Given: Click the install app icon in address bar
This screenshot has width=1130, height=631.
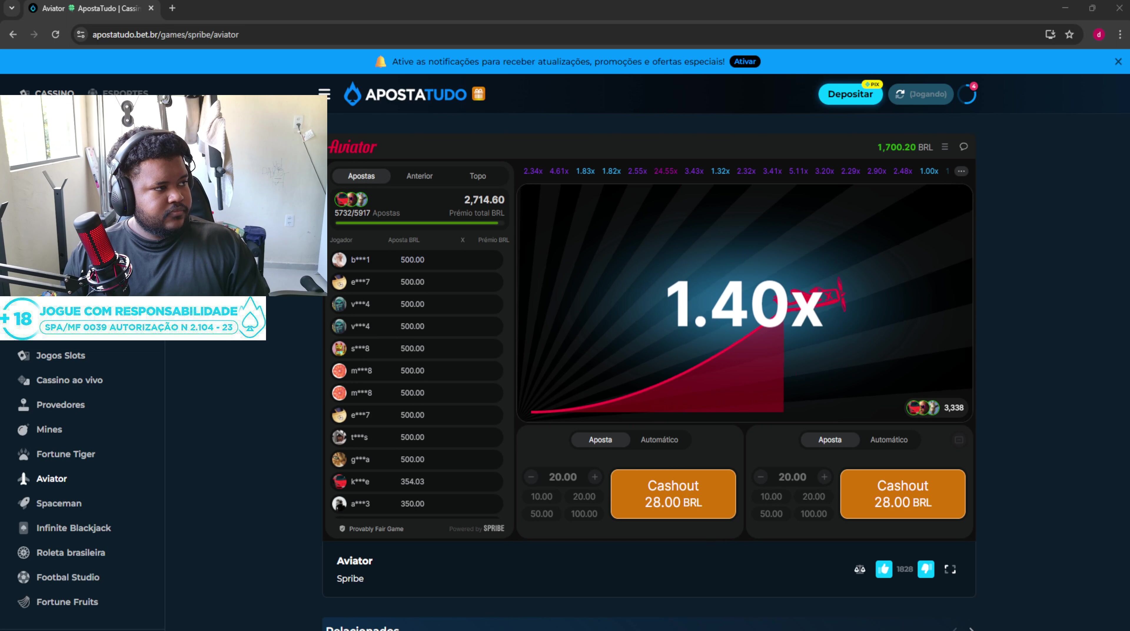Looking at the screenshot, I should 1050,34.
